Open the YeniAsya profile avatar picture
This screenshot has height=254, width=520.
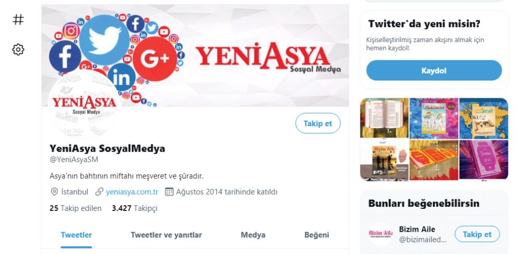click(x=84, y=104)
